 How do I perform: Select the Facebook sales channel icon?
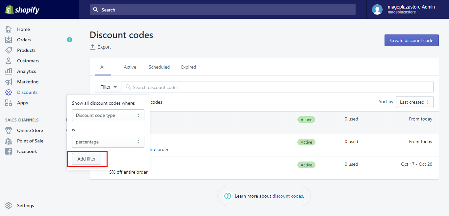coord(9,151)
